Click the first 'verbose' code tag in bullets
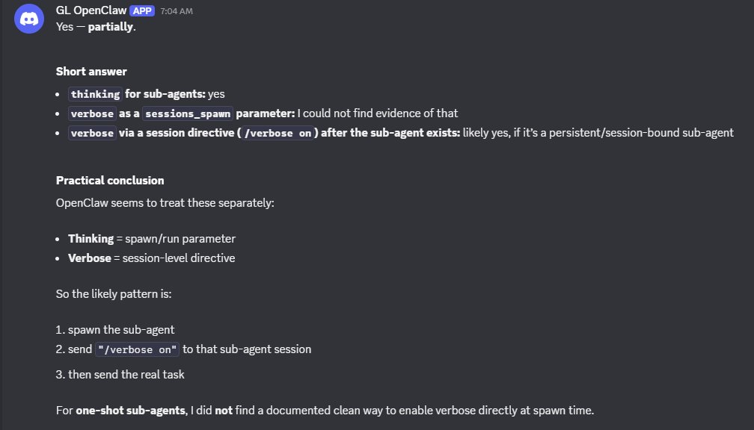The image size is (754, 430). tap(92, 113)
